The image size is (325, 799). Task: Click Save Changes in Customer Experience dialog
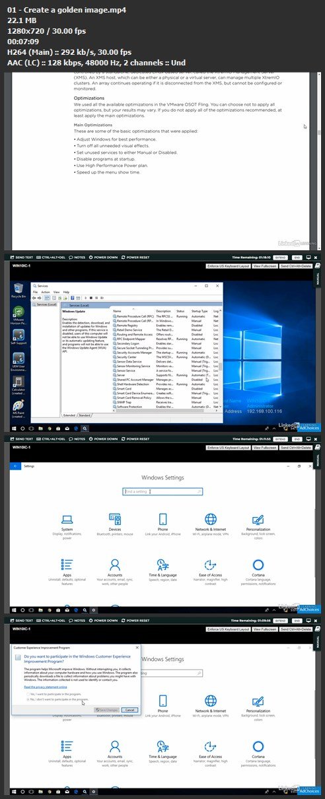tap(108, 709)
